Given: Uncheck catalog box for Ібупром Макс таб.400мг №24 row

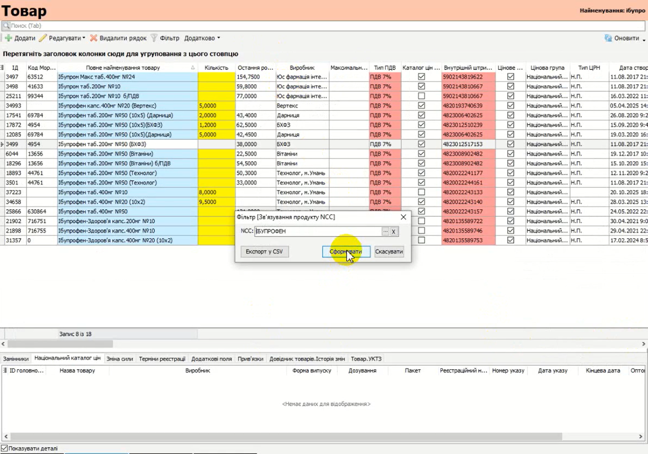Looking at the screenshot, I should [x=421, y=77].
